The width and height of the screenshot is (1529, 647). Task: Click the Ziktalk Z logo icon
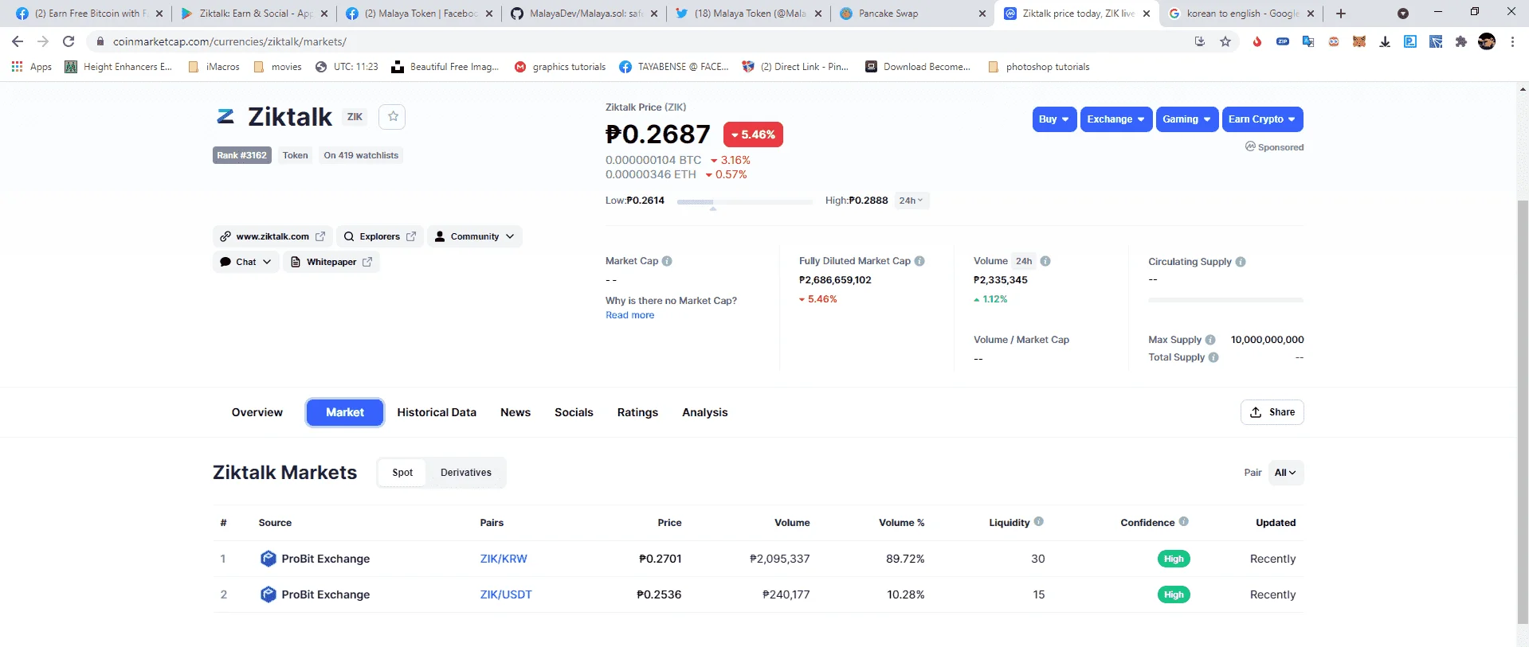pyautogui.click(x=225, y=117)
